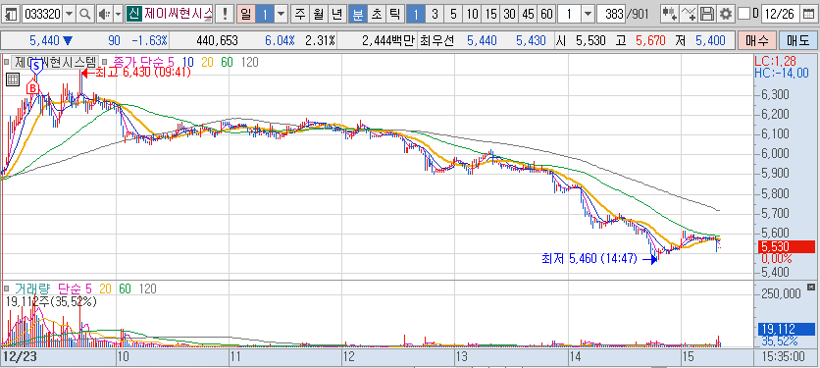Viewport: 820px width, 368px height.
Task: Choose the 10 minute interval button
Action: pos(472,14)
